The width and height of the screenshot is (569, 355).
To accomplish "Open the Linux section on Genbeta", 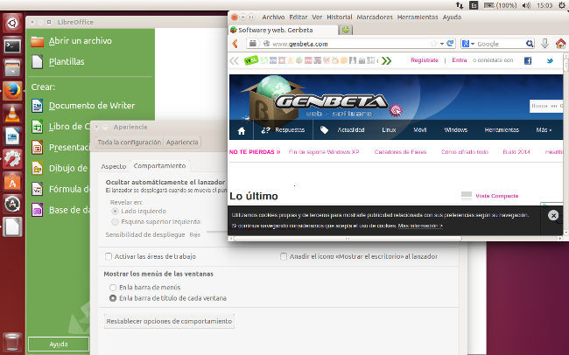I will 389,129.
